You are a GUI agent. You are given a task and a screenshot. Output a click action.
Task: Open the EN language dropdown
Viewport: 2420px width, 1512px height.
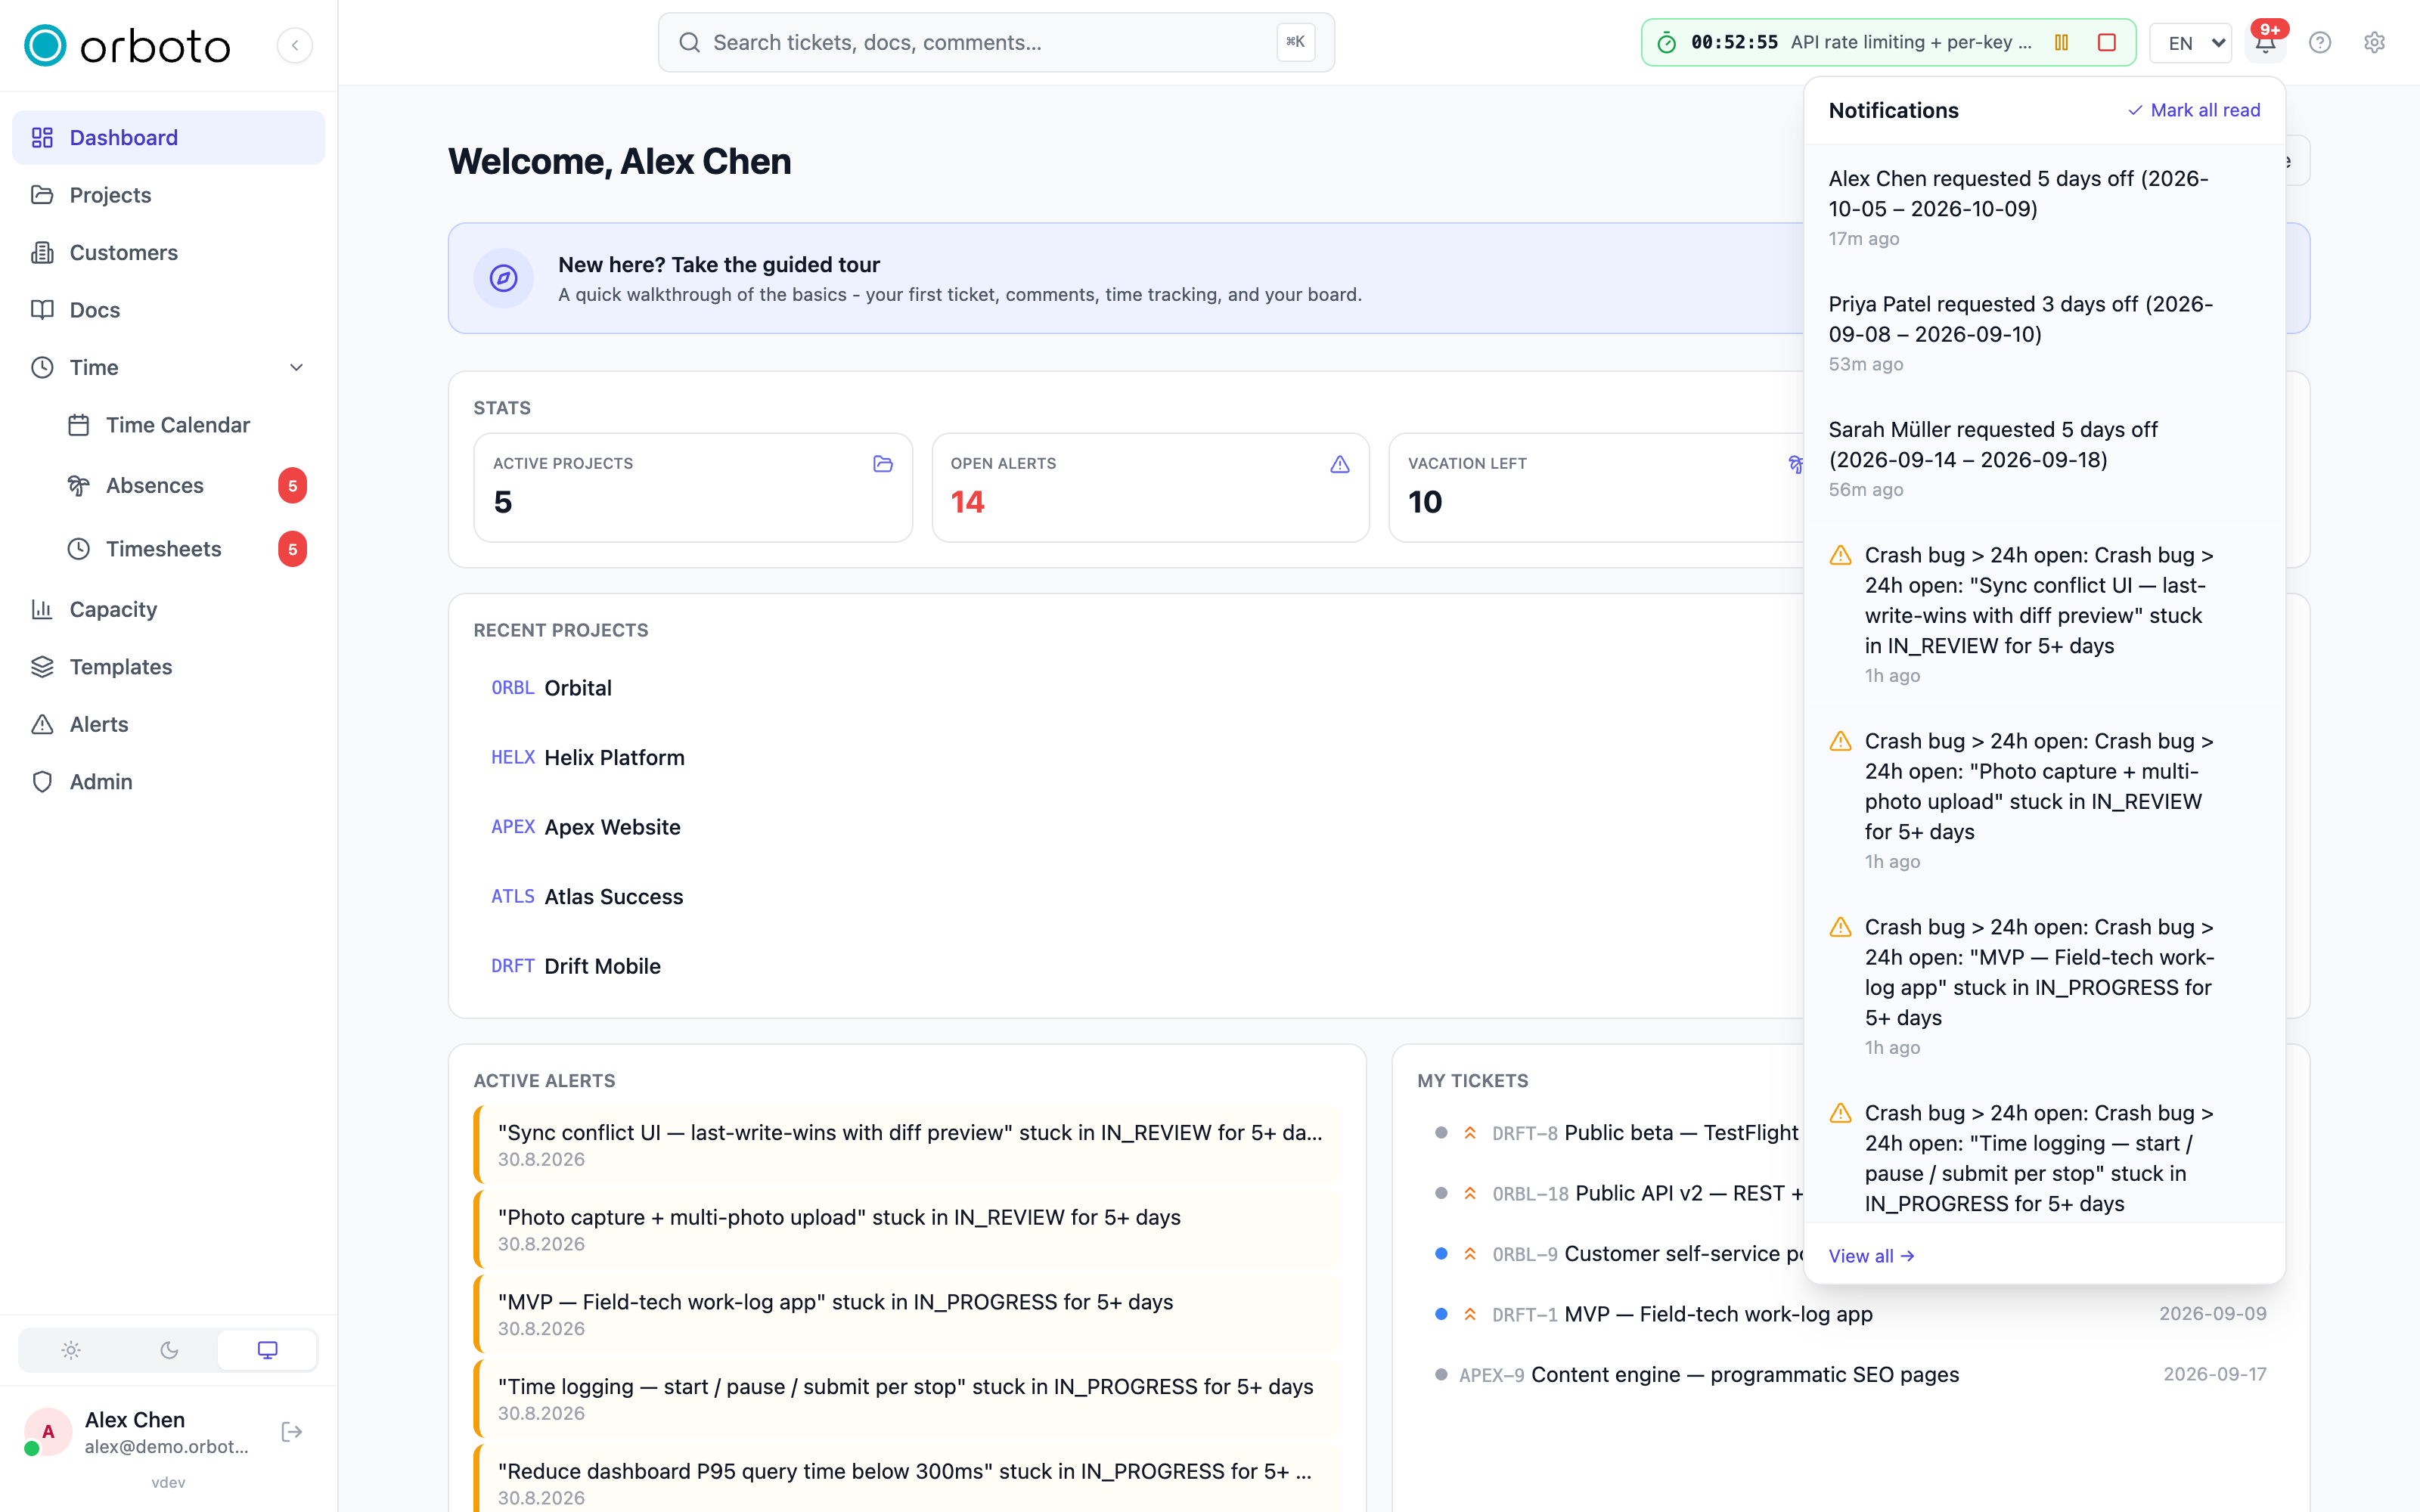[x=2191, y=43]
